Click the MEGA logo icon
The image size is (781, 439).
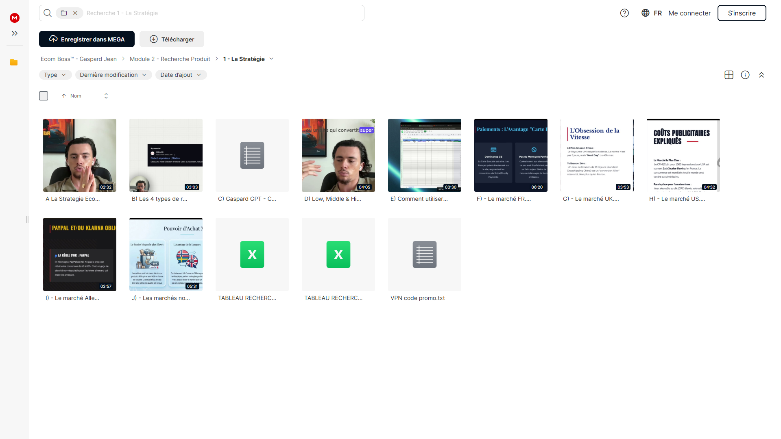(x=15, y=17)
